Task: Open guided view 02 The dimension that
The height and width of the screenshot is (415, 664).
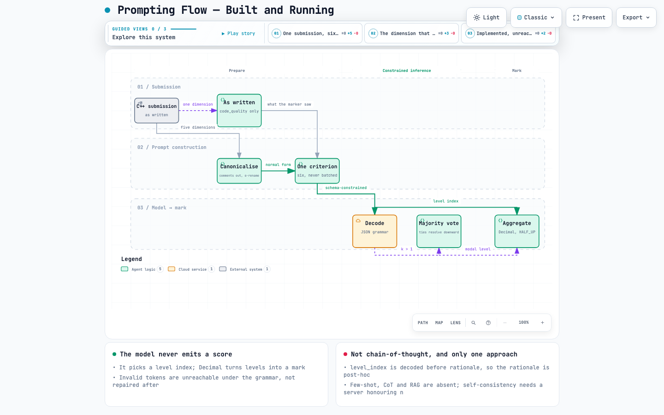Action: pos(412,33)
